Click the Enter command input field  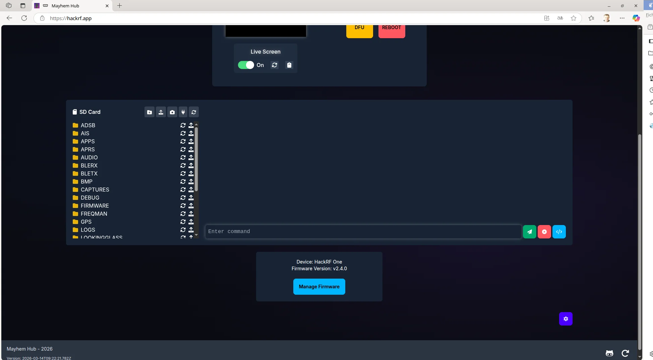(363, 231)
